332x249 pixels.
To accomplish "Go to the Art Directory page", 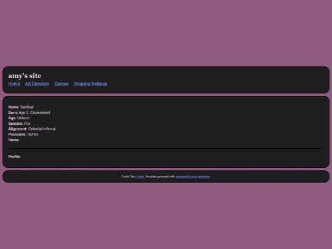I will pyautogui.click(x=37, y=84).
